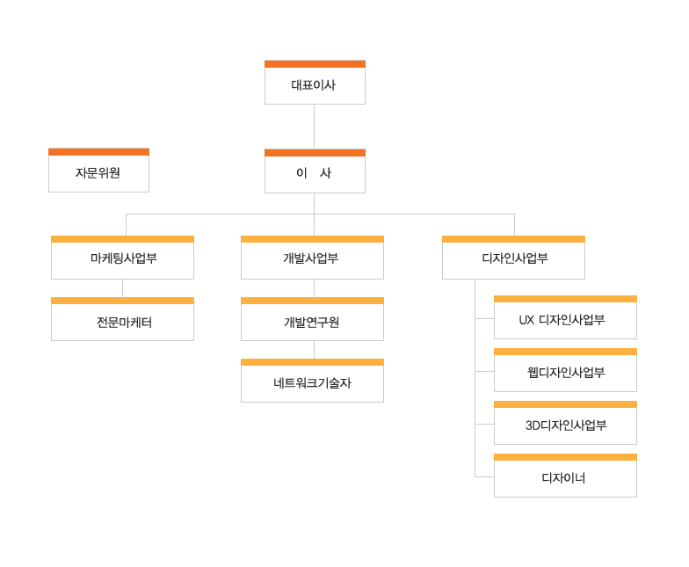Screen dimensions: 689x567
Task: Select the 개발사업부 department box
Action: [312, 260]
